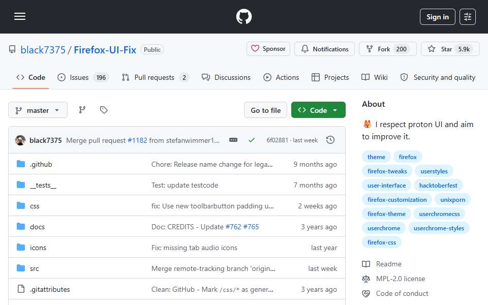Open issue #765 link in docs row
The image size is (488, 305).
coord(251,227)
